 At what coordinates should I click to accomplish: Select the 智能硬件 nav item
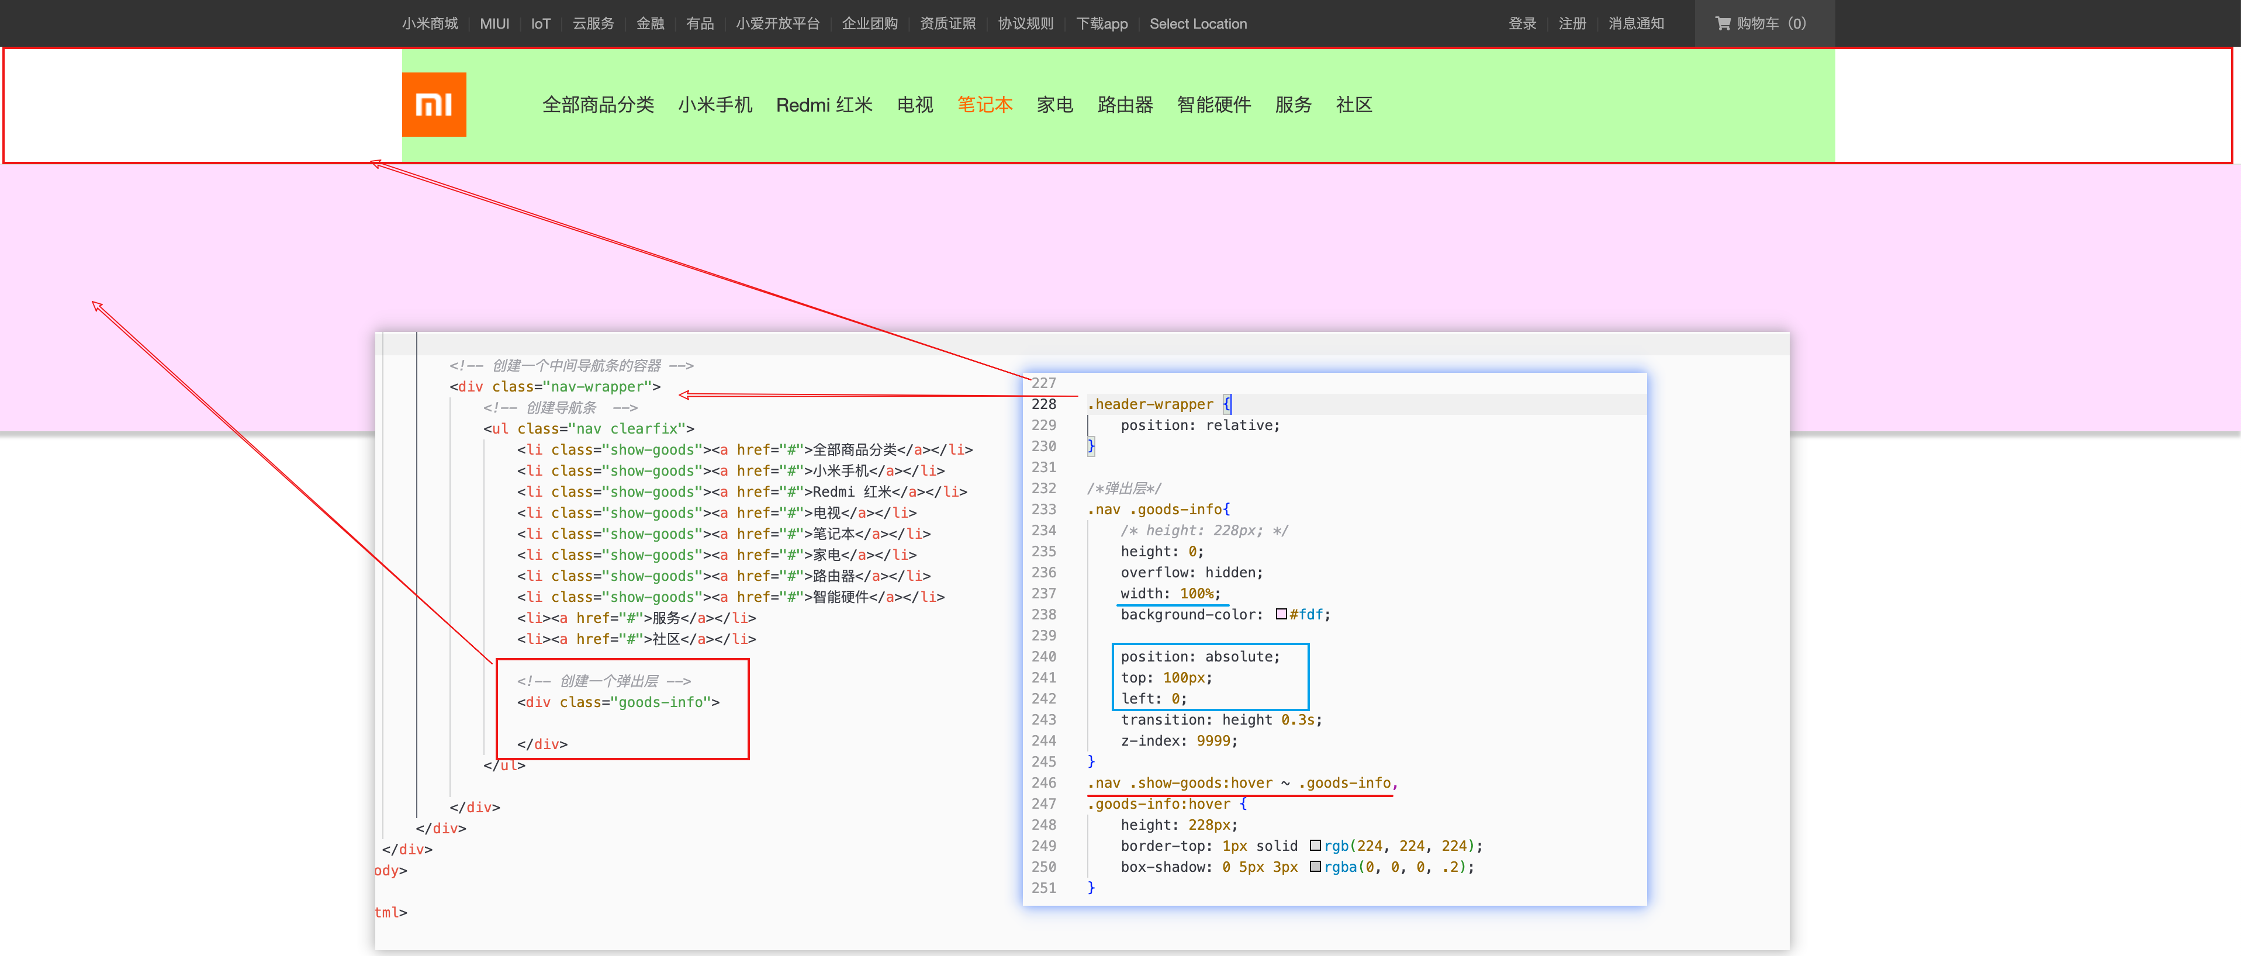(x=1213, y=105)
